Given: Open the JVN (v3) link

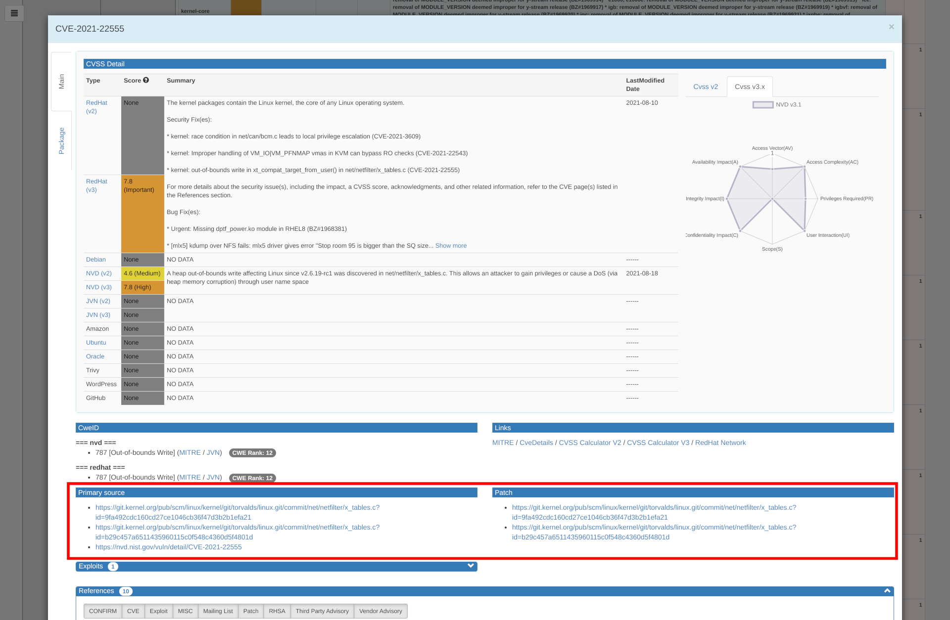Looking at the screenshot, I should [x=98, y=315].
